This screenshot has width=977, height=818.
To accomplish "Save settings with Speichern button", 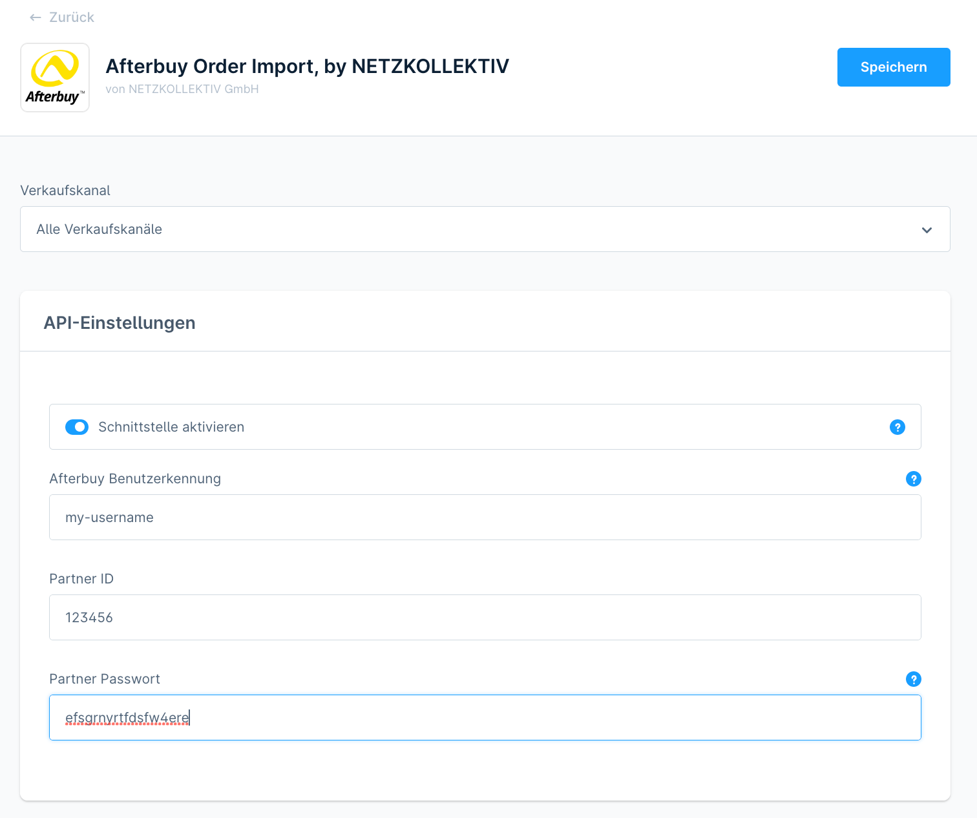I will 894,67.
